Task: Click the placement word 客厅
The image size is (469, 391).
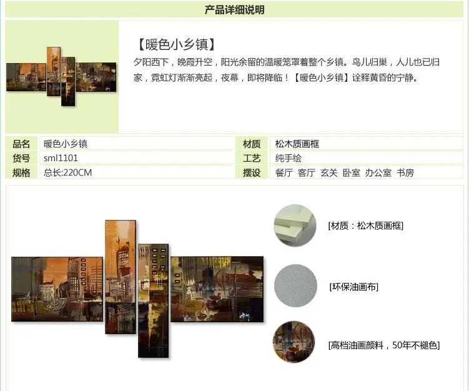Action: tap(307, 172)
